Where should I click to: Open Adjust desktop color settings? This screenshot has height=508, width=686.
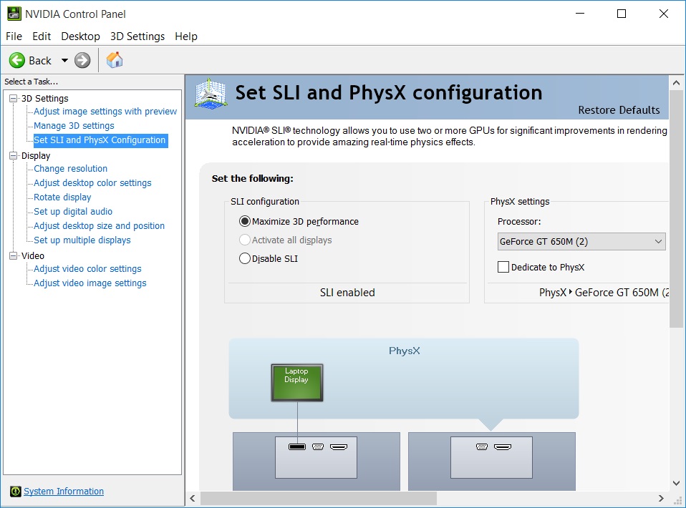point(92,183)
